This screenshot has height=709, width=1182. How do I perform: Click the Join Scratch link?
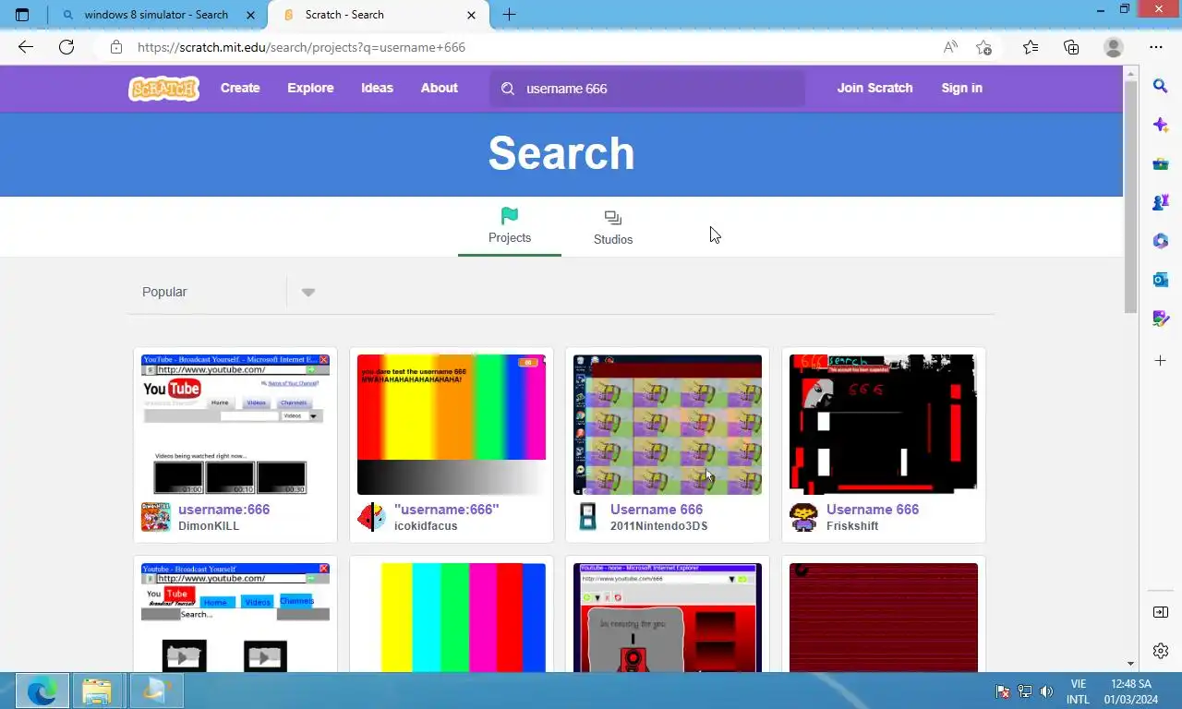(874, 88)
